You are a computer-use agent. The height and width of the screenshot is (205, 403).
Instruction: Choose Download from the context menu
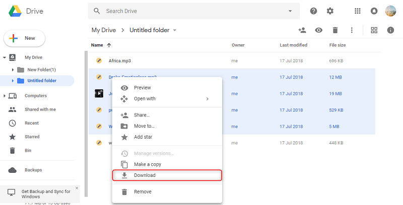coord(167,175)
